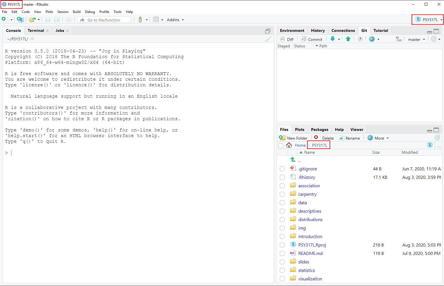Select the data folder checkbox

pos(282,203)
